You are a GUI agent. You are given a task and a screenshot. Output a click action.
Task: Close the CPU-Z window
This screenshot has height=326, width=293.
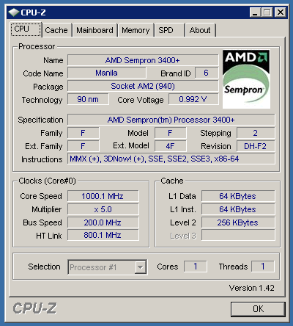(281, 12)
